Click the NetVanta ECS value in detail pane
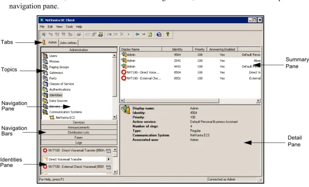This screenshot has height=187, width=309. click(x=200, y=135)
